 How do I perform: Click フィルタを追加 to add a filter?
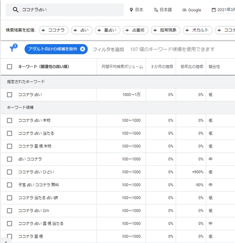pos(109,49)
